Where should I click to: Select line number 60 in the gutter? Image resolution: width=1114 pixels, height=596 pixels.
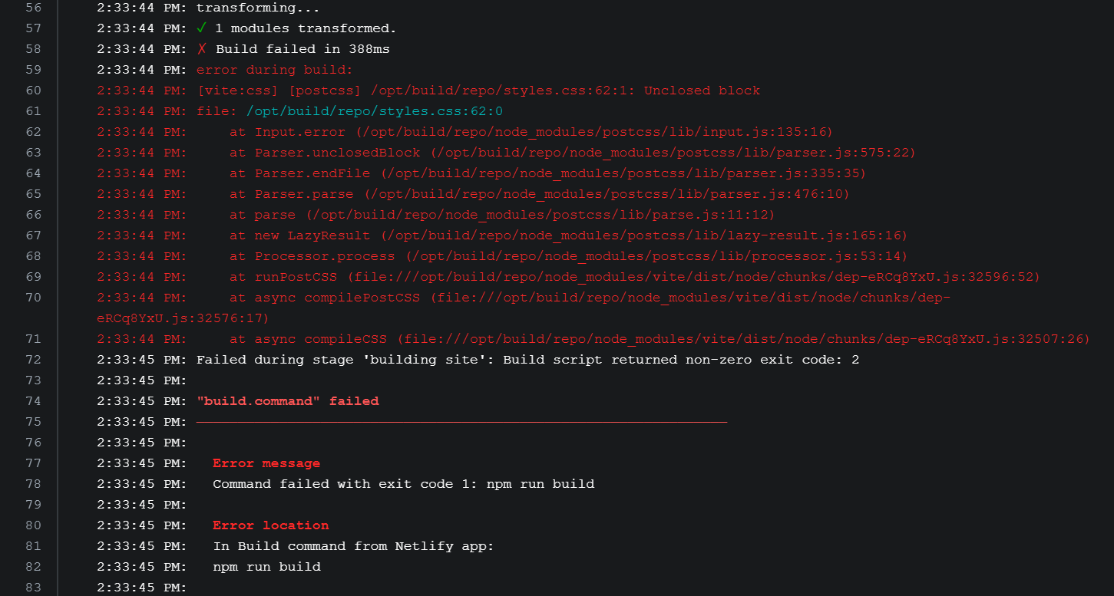[x=33, y=91]
